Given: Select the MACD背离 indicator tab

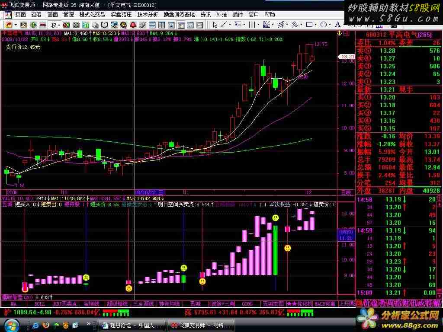Looking at the screenshot, I should tap(324, 303).
